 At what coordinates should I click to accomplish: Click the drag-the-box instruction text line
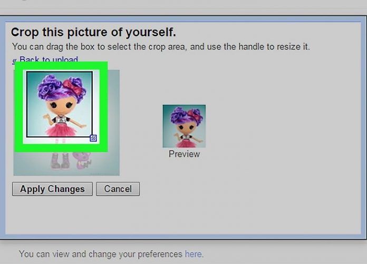click(x=161, y=46)
